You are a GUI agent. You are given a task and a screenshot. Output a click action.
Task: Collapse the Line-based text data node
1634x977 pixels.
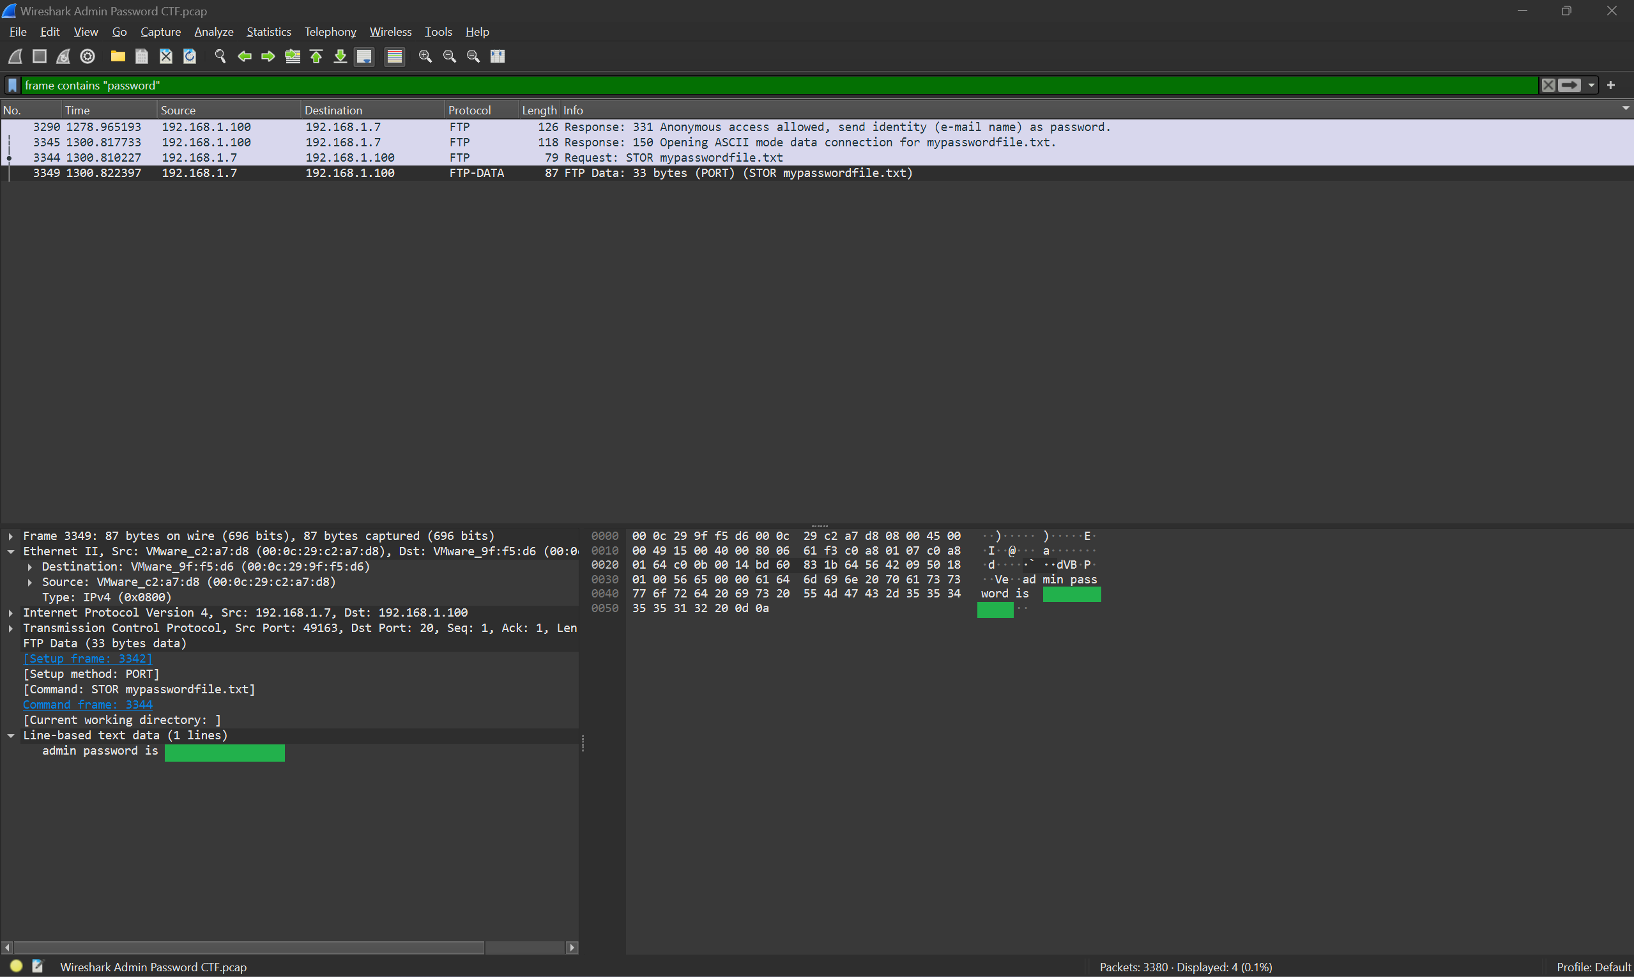(10, 736)
